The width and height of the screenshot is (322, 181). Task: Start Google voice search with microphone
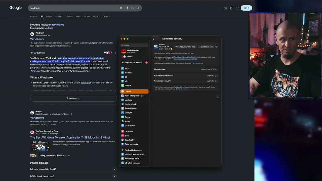(x=128, y=8)
